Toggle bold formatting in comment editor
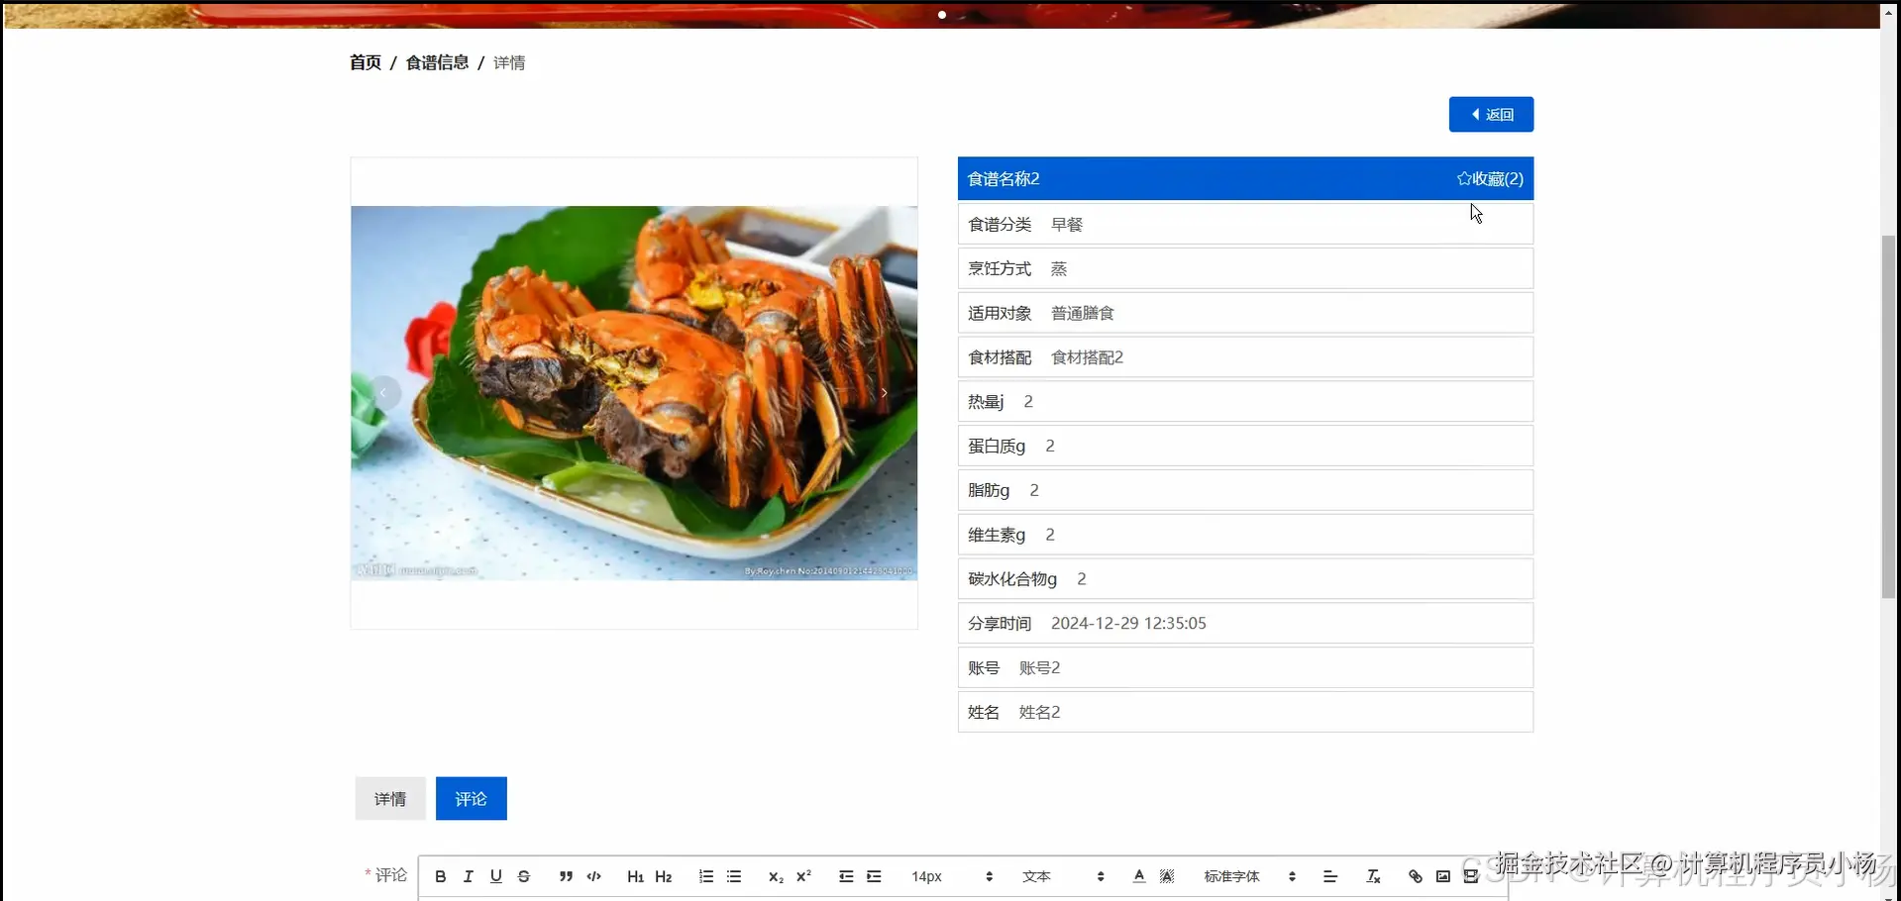This screenshot has width=1901, height=901. [x=440, y=876]
